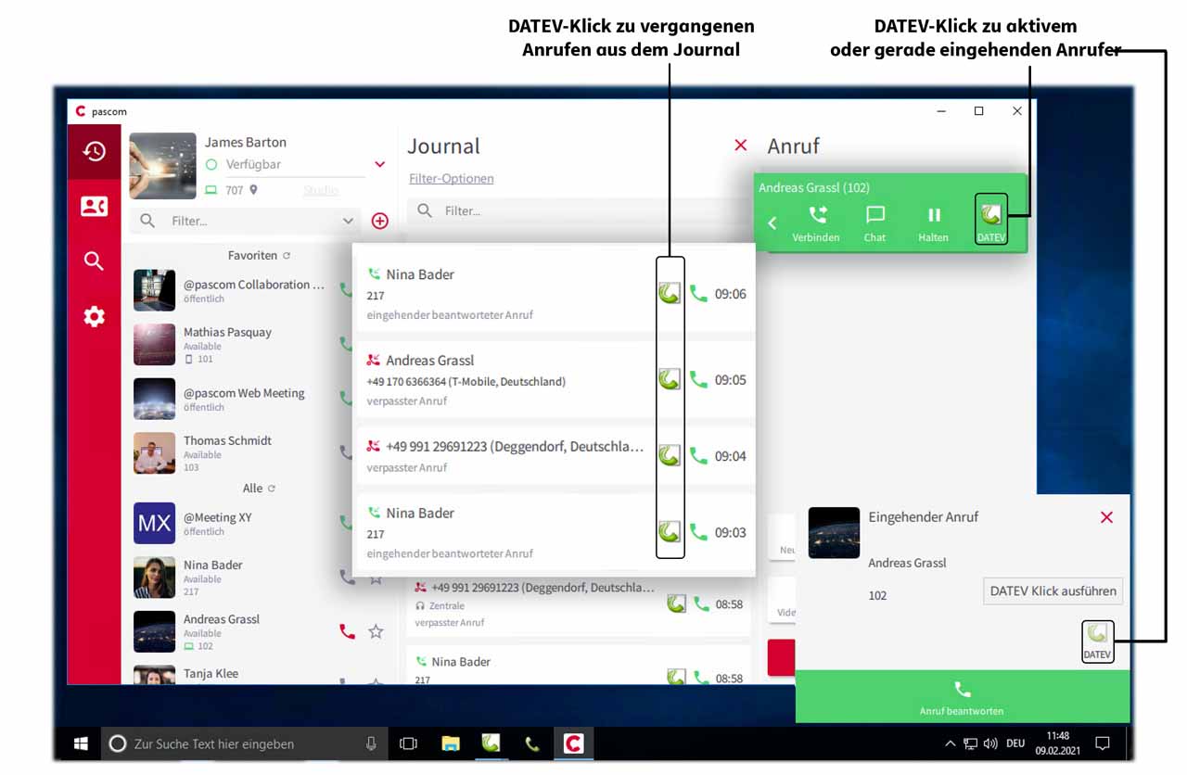1187x775 pixels.
Task: Open Filter-Optionen link in Journal
Action: (452, 178)
